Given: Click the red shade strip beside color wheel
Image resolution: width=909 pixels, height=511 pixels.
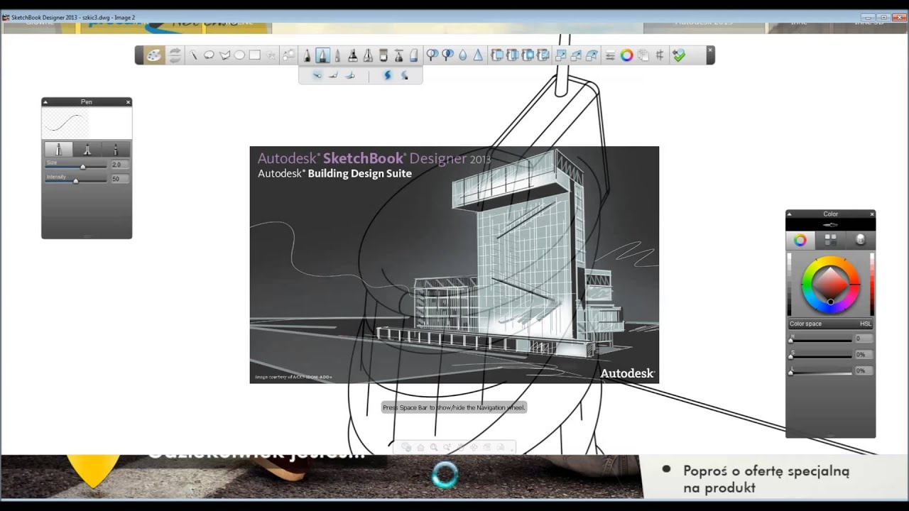Looking at the screenshot, I should [872, 284].
